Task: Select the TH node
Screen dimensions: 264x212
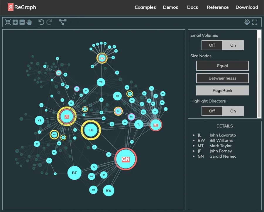Action: click(93, 190)
